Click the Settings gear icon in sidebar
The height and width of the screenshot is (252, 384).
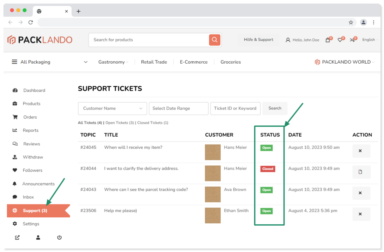[x=15, y=224]
